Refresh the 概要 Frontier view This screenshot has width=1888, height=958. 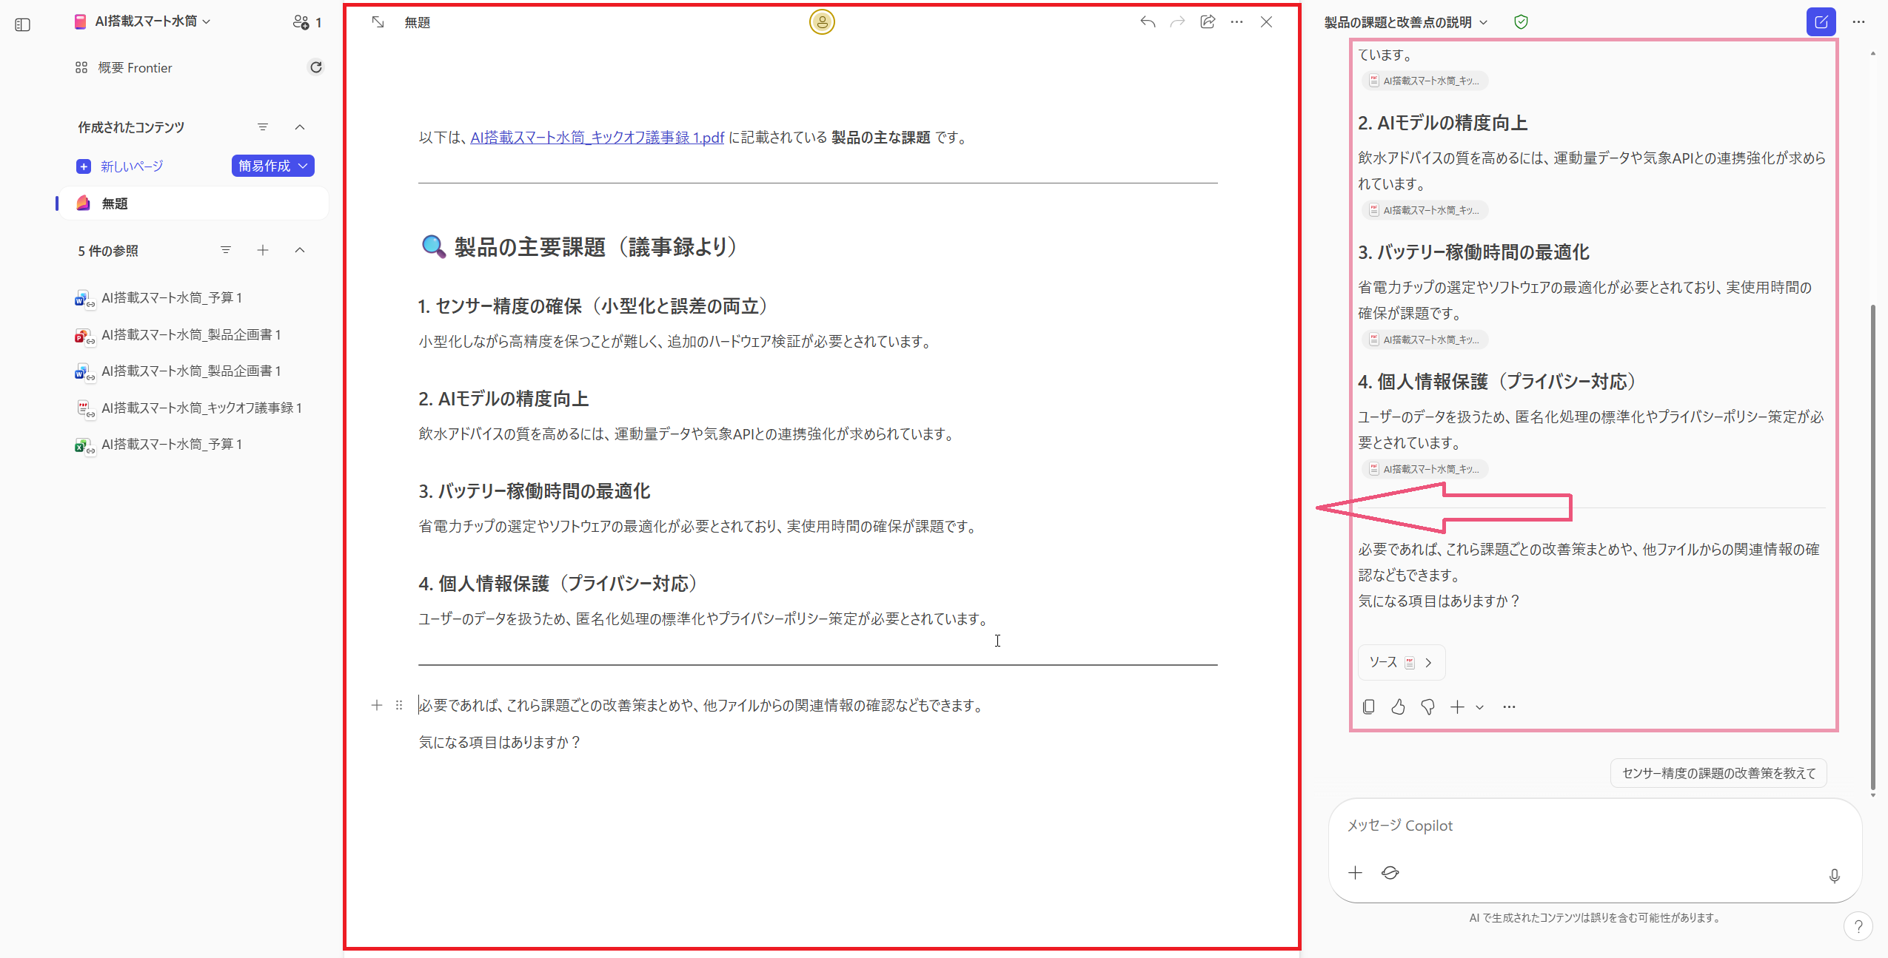coord(316,67)
